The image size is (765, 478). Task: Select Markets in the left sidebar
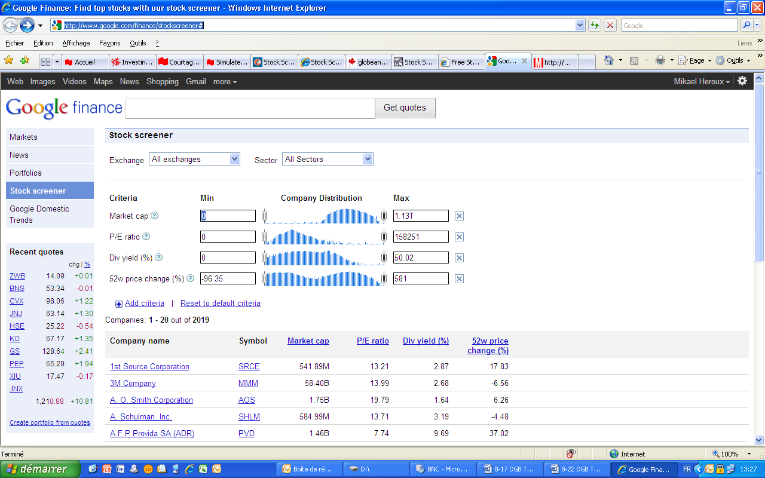coord(50,137)
